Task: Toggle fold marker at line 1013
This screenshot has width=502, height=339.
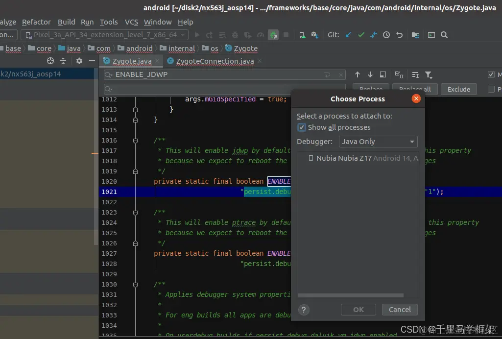Action: 136,110
